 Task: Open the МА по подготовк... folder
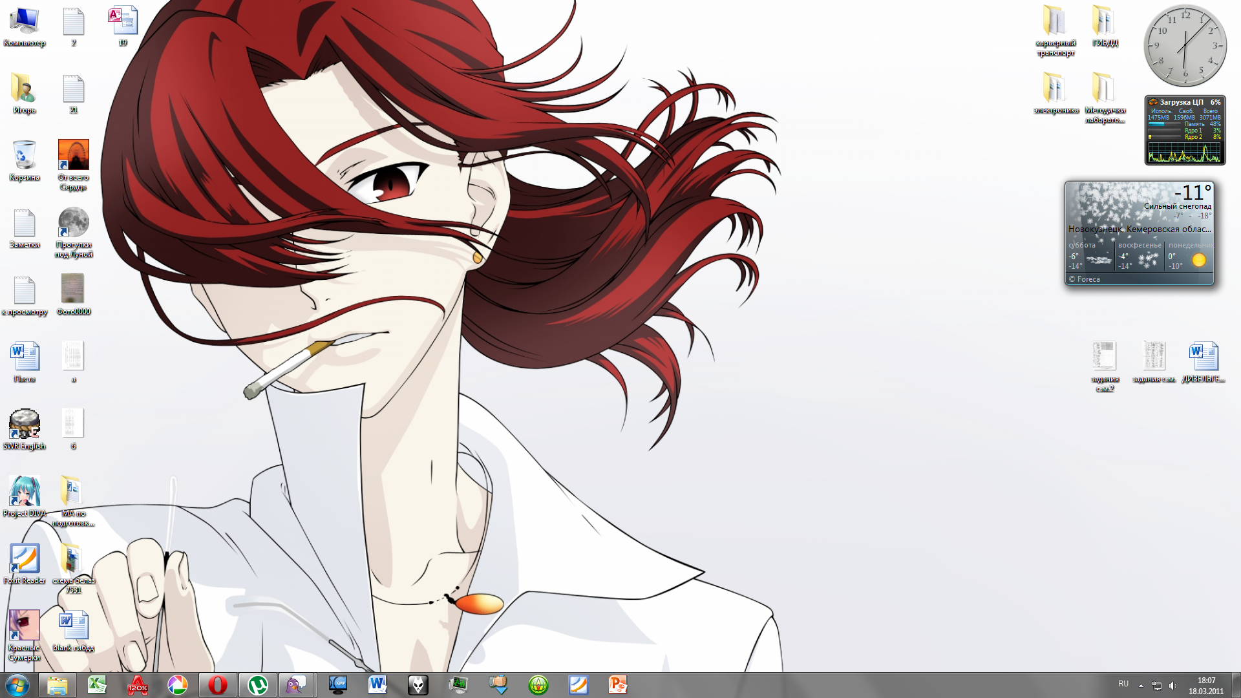74,500
